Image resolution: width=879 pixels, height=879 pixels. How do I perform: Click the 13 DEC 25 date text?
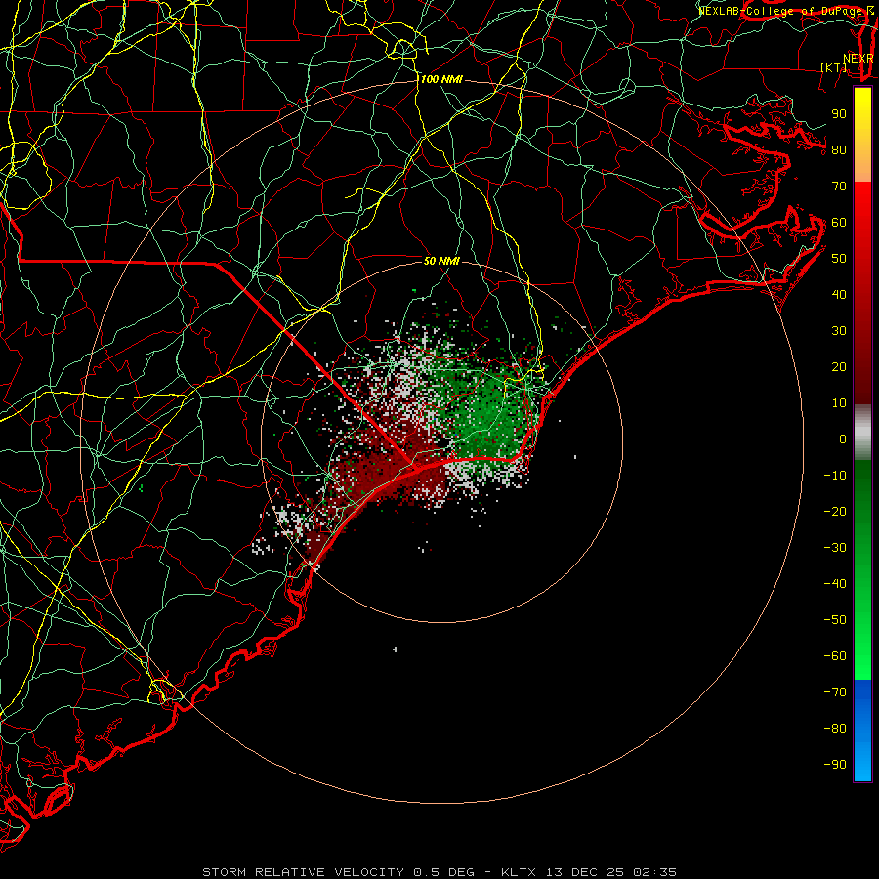585,872
